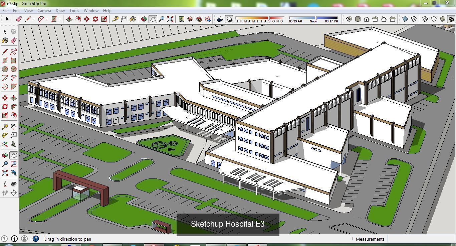Enable Shaded With Textures style
The height and width of the screenshot is (246, 456).
tap(451, 19)
